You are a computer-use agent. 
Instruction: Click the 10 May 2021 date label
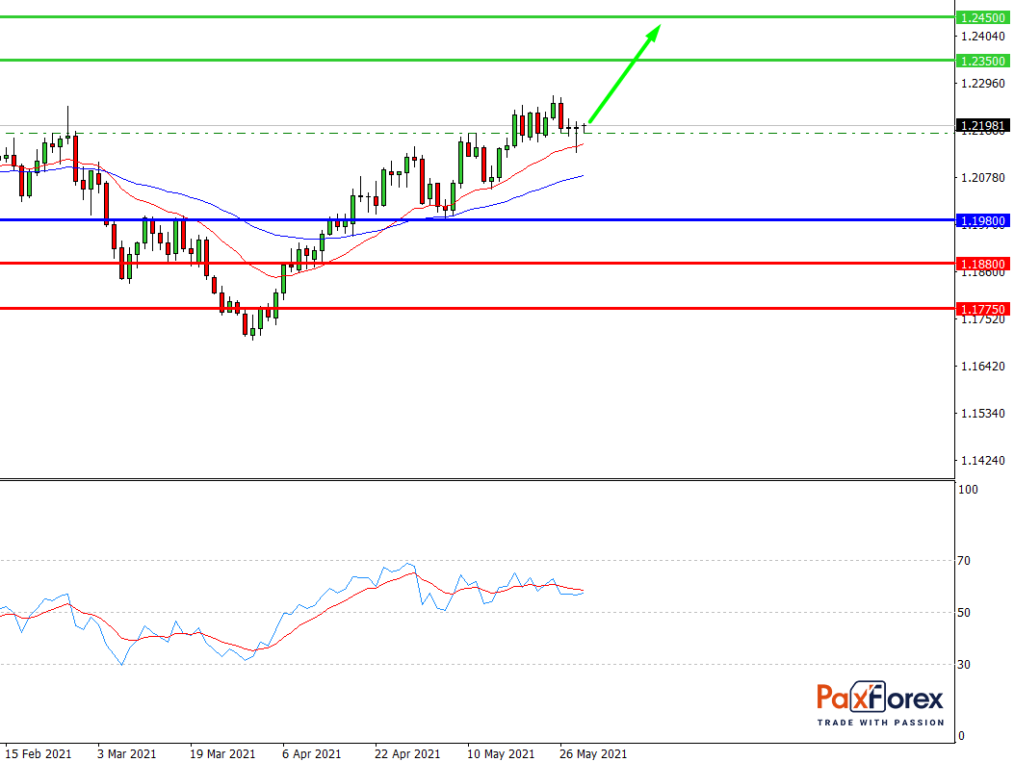[x=501, y=753]
